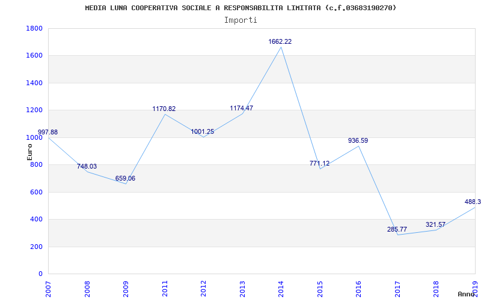Click the 1600 y-axis tick label

tap(34, 56)
